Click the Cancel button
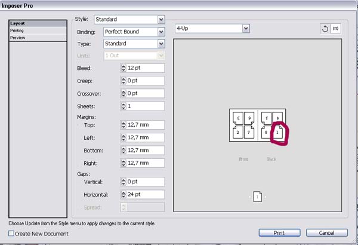The image size is (358, 245). 327,233
